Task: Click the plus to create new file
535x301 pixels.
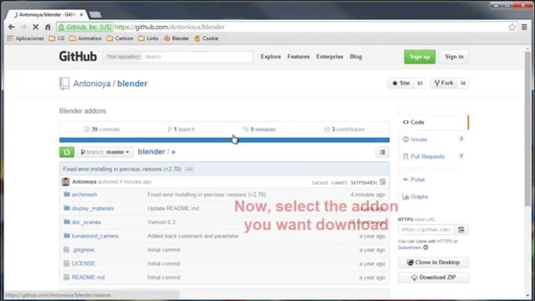Action: pyautogui.click(x=173, y=152)
